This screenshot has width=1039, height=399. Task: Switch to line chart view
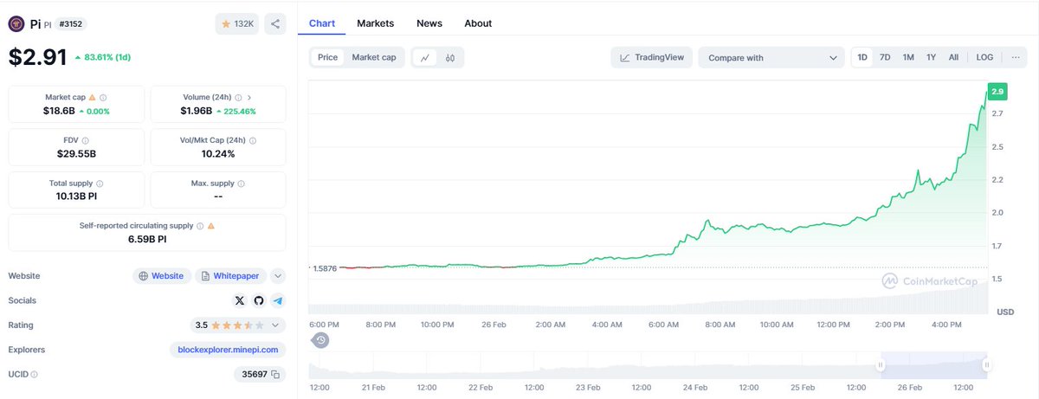click(x=425, y=58)
